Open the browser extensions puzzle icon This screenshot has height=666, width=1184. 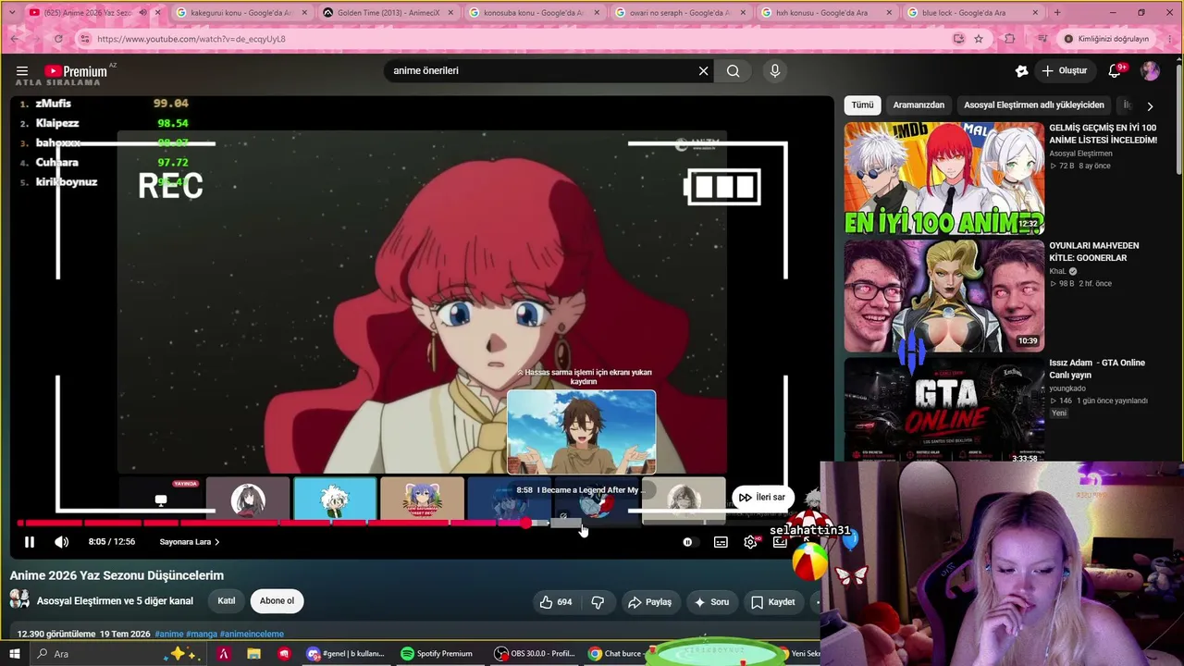coord(1009,39)
